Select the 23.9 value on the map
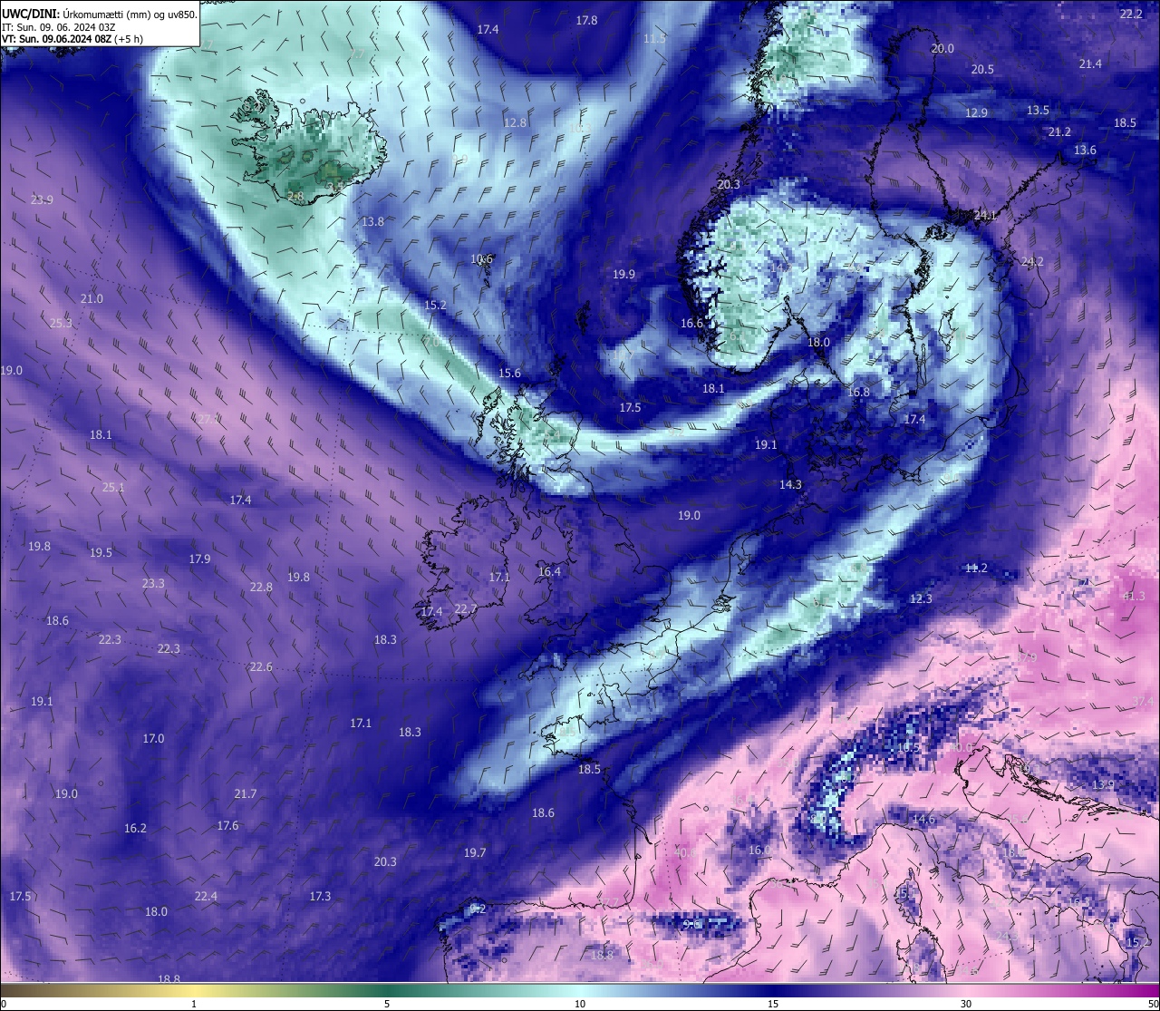 (x=42, y=199)
